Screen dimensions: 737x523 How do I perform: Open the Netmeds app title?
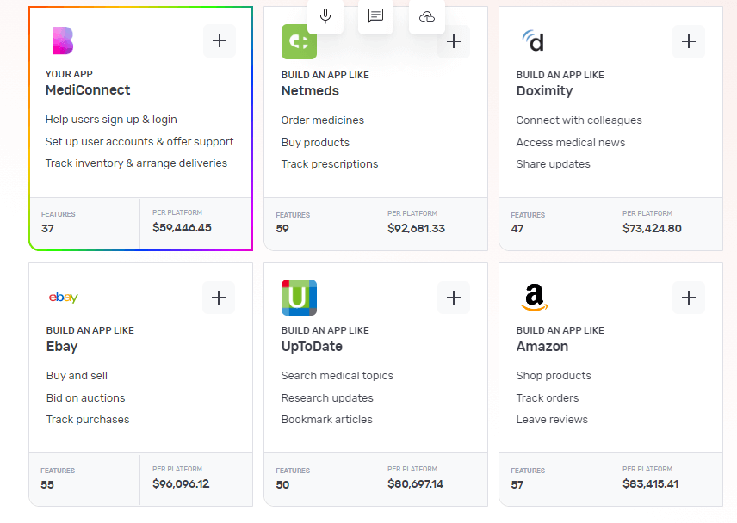click(x=310, y=91)
